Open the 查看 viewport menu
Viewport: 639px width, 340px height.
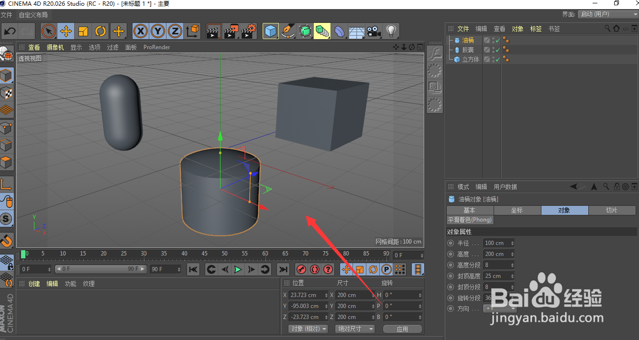(34, 47)
